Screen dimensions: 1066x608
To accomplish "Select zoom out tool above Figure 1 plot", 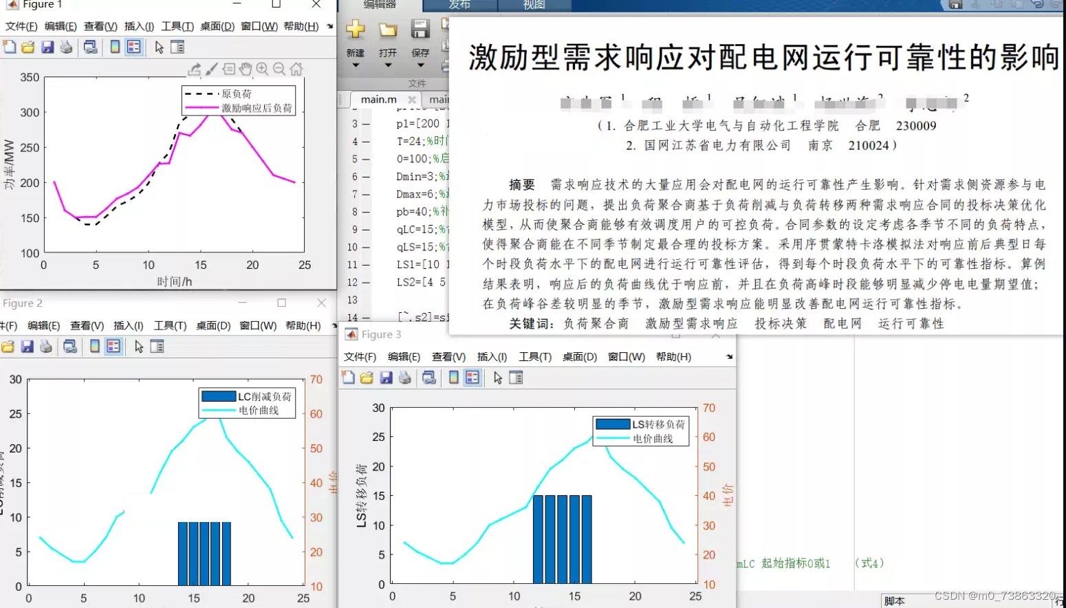I will [x=279, y=69].
